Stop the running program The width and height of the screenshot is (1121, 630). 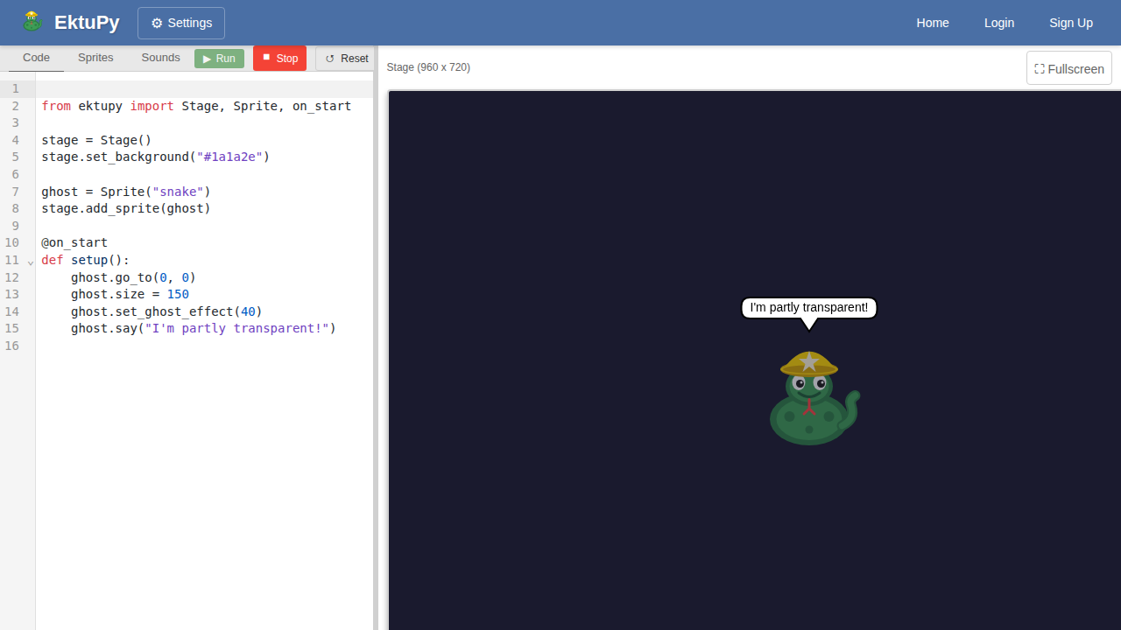[279, 59]
